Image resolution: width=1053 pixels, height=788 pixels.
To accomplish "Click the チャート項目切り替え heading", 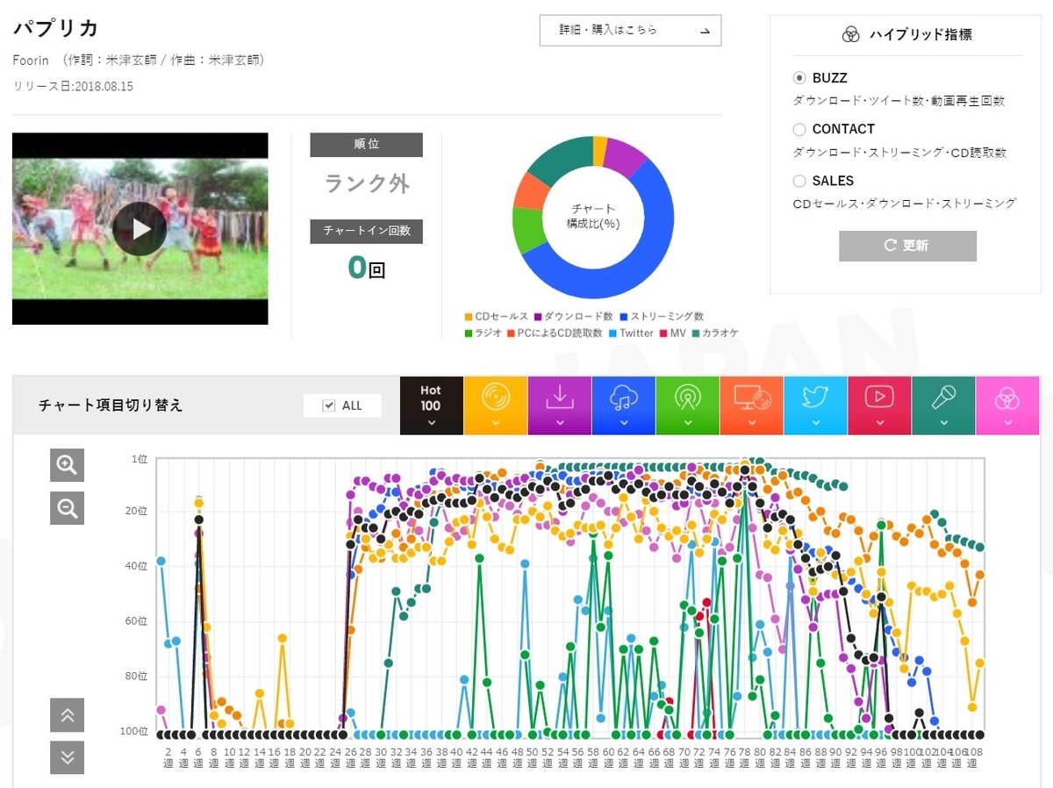I will [111, 405].
